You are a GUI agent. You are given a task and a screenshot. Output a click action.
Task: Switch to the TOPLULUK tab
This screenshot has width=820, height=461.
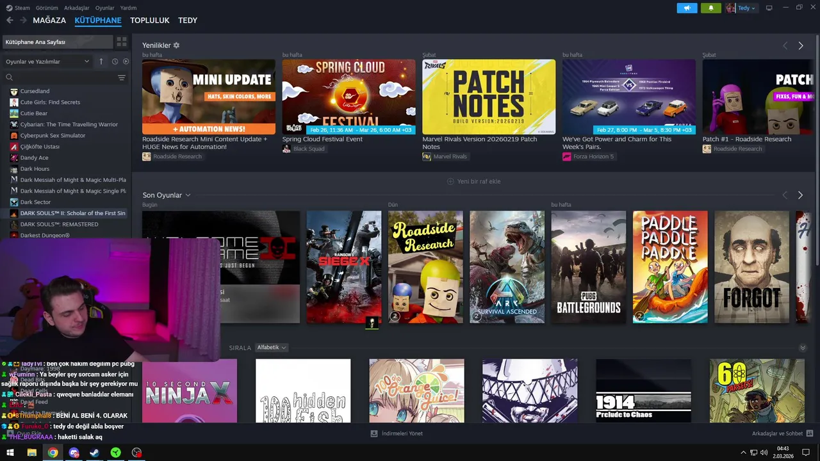pyautogui.click(x=150, y=20)
